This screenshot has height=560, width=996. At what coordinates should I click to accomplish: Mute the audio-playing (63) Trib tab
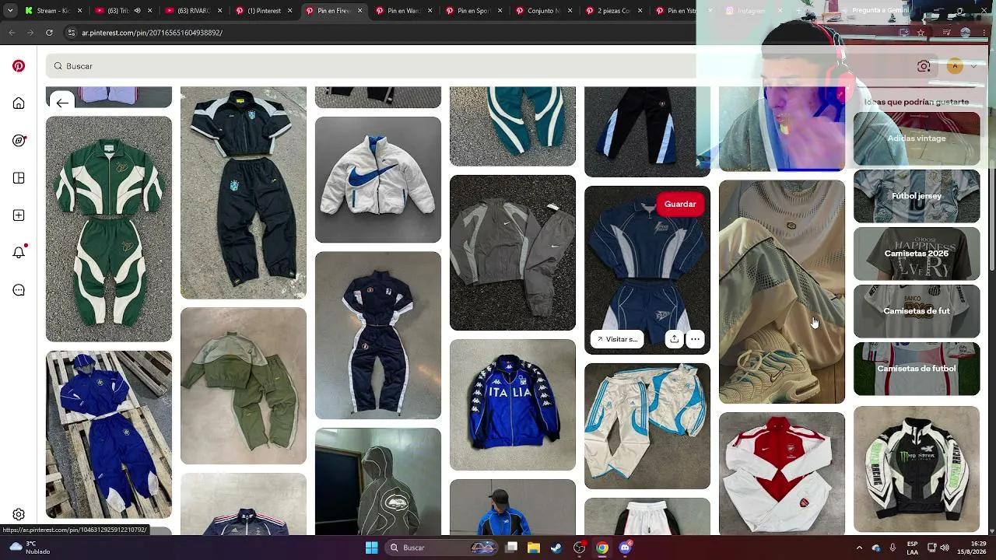[138, 11]
